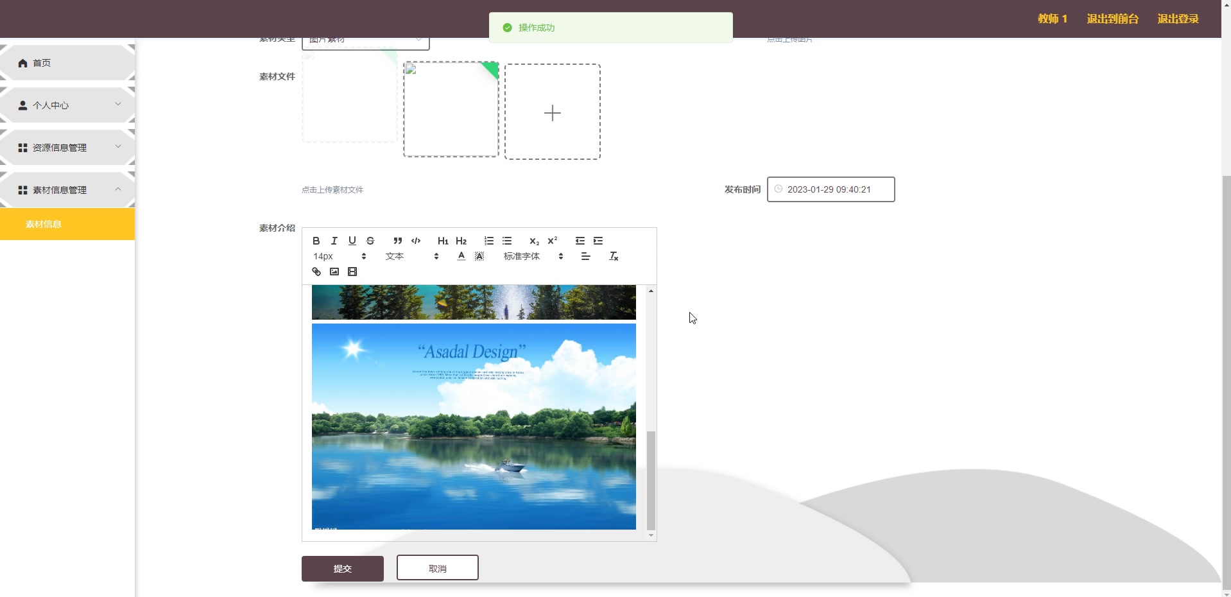1231x597 pixels.
Task: Toggle italic formatting in the editor
Action: coord(334,241)
